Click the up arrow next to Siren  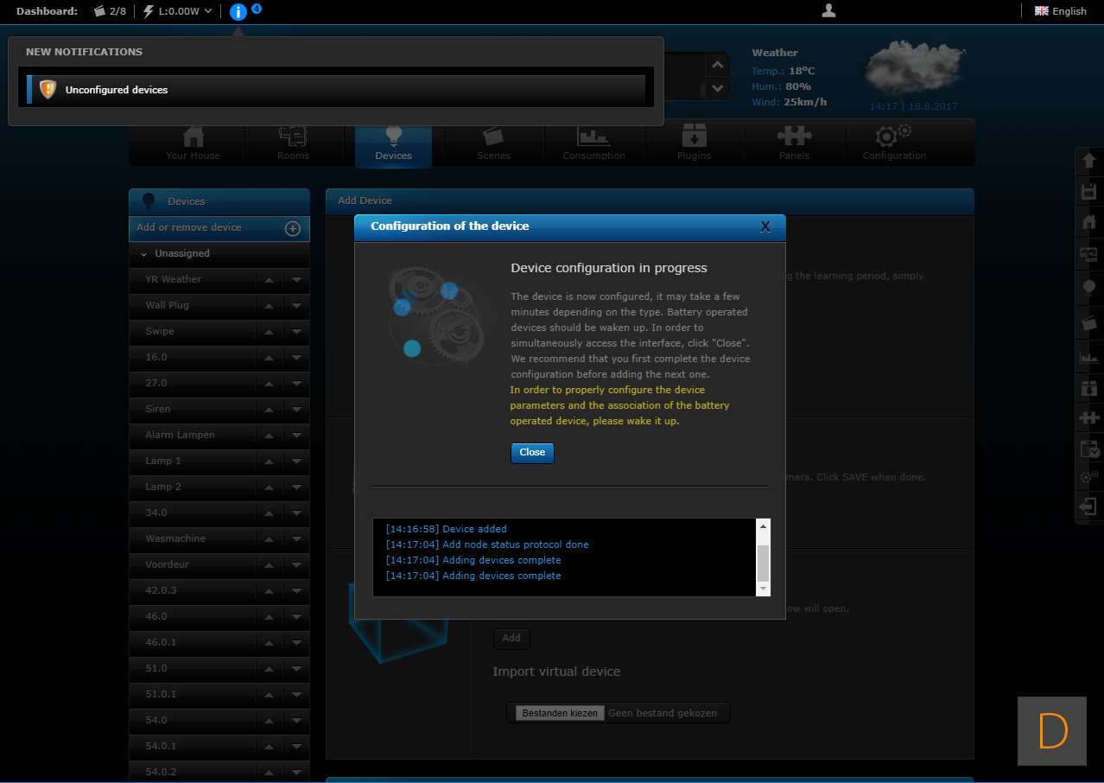[x=269, y=409]
